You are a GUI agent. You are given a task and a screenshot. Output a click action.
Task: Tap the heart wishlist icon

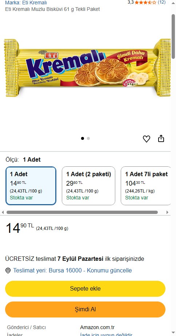click(147, 139)
